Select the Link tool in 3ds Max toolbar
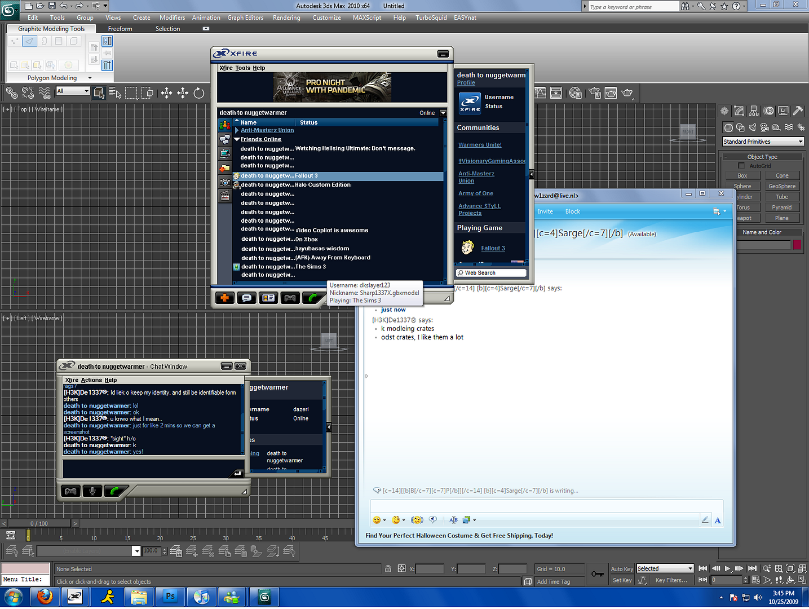Viewport: 809px width, 609px height. click(x=11, y=92)
